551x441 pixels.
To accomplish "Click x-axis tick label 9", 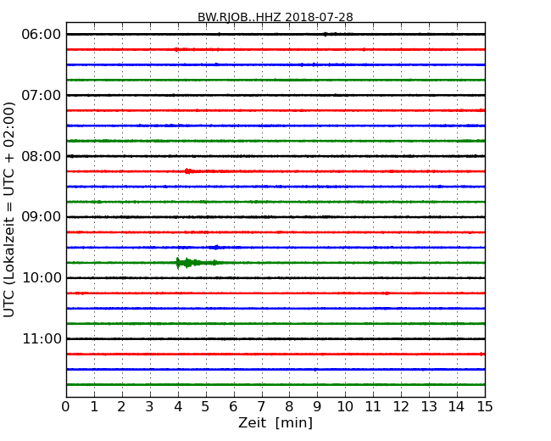I will [x=317, y=407].
